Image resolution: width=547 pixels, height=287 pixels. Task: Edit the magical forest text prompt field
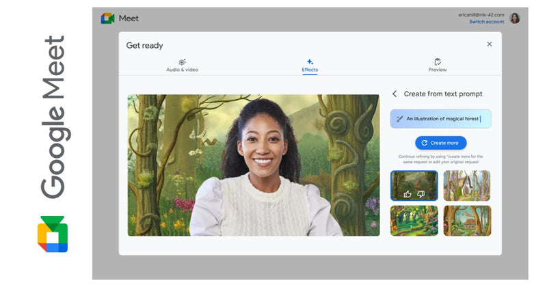click(x=440, y=119)
